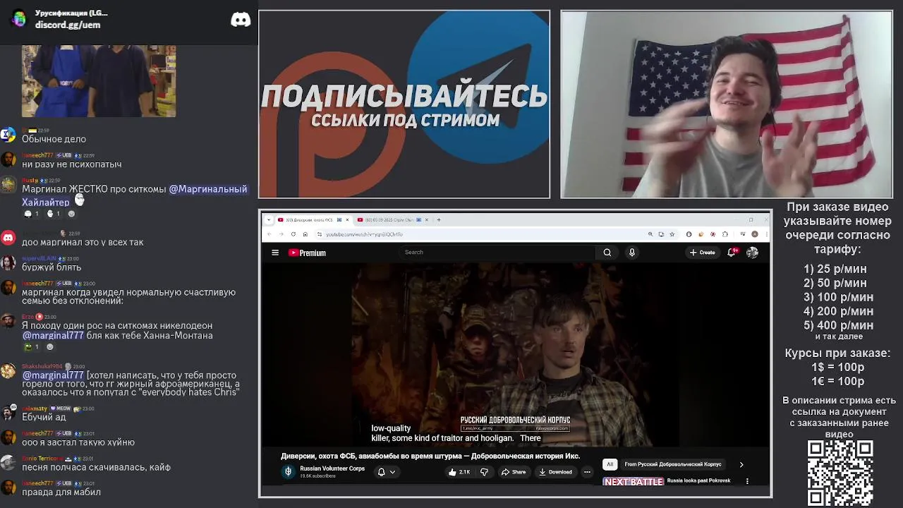The width and height of the screenshot is (903, 508).
Task: Open Russia looks past Pokrovsk video title
Action: click(x=698, y=480)
